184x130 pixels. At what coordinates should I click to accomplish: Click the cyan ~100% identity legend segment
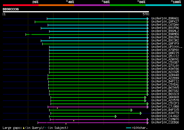[x=164, y=5]
